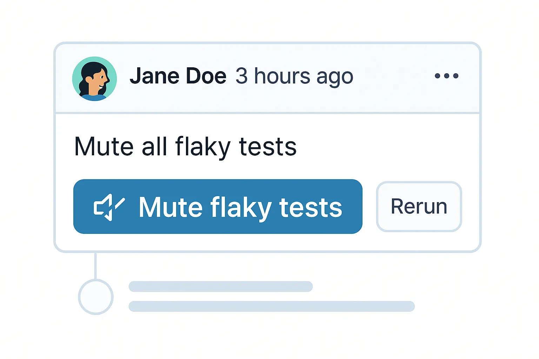Click the rightmost dot of the ellipsis
Viewport: 539px width, 359px height.
(x=455, y=76)
